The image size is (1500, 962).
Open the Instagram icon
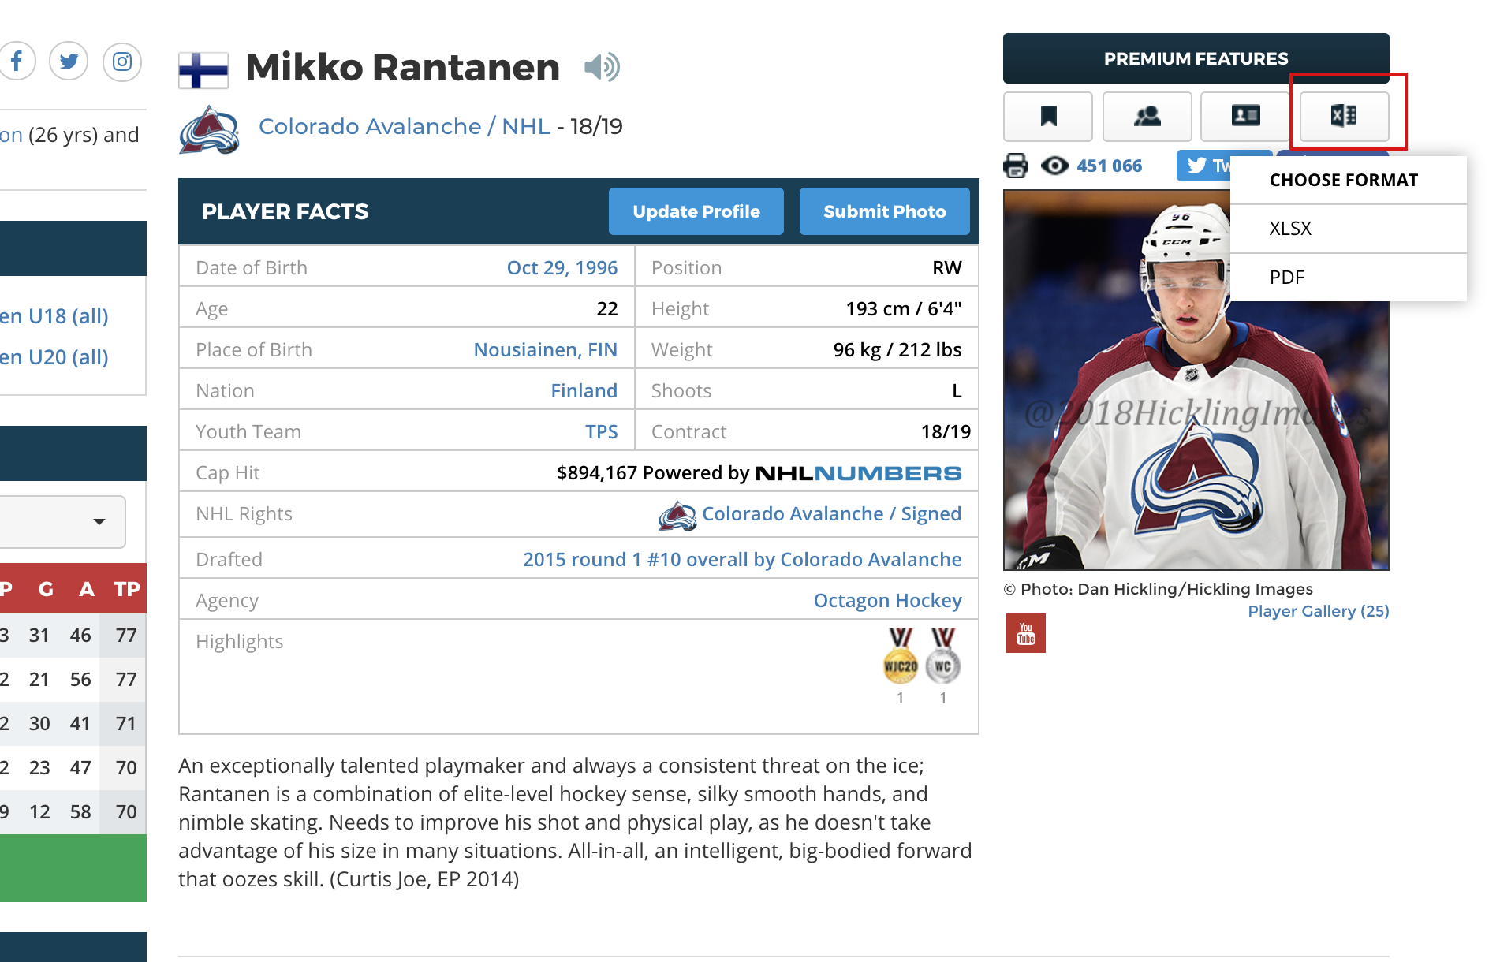(x=122, y=62)
